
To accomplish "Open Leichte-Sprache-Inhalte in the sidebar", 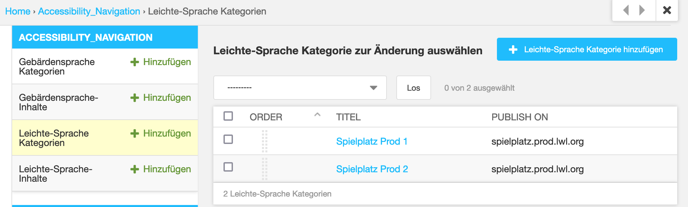I will pos(56,174).
